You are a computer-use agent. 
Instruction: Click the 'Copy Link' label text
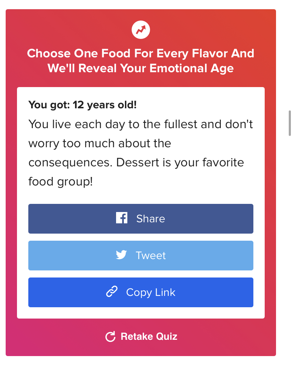[151, 292]
